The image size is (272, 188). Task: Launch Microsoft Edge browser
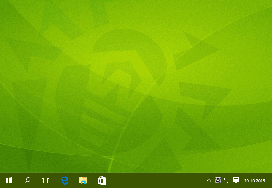[65, 180]
